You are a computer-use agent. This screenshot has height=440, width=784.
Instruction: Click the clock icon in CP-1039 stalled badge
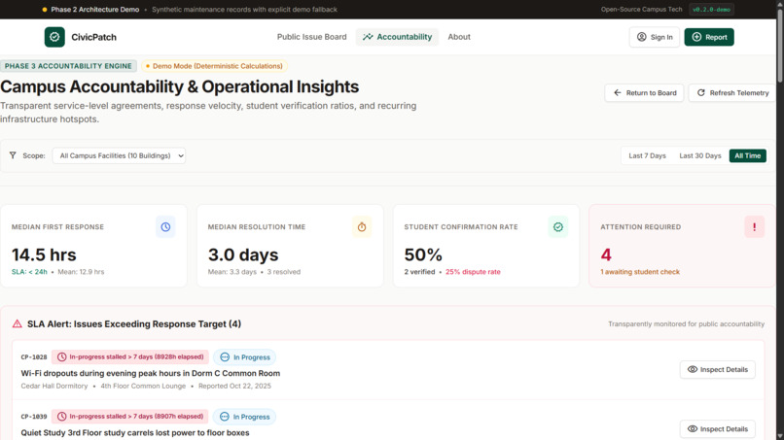[61, 417]
